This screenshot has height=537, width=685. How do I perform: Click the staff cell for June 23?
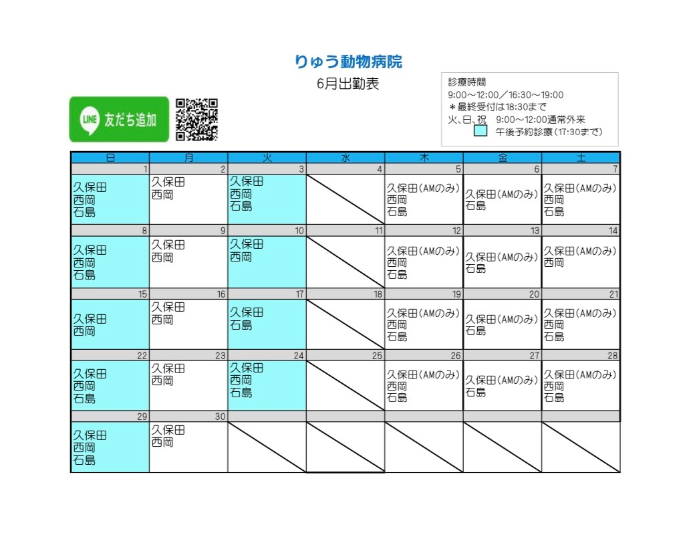[x=188, y=385]
